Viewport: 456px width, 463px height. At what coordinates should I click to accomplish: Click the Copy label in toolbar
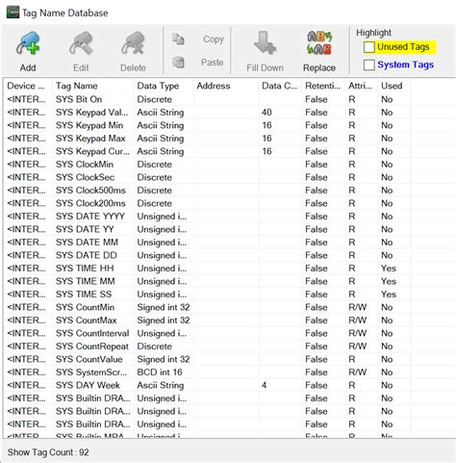tap(214, 39)
